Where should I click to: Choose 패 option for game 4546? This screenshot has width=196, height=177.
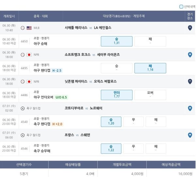156,149
